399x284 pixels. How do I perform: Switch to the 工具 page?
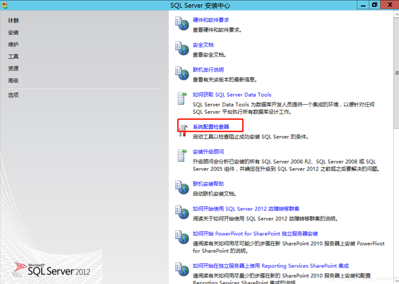tap(13, 57)
